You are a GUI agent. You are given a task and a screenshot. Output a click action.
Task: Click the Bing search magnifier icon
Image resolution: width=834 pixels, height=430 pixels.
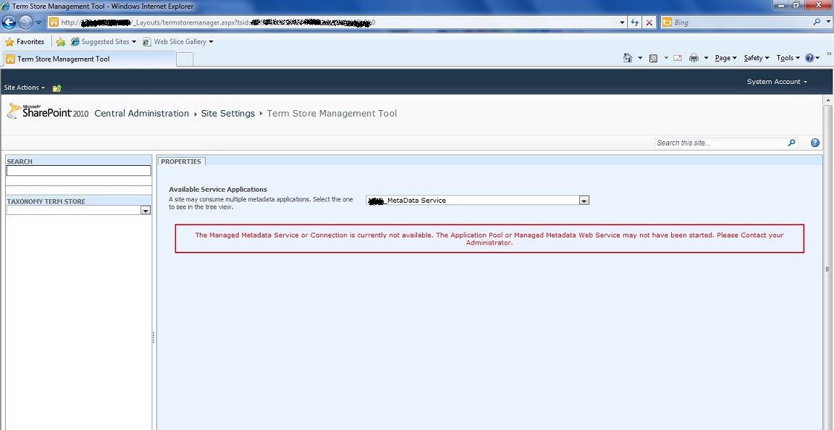pyautogui.click(x=817, y=22)
